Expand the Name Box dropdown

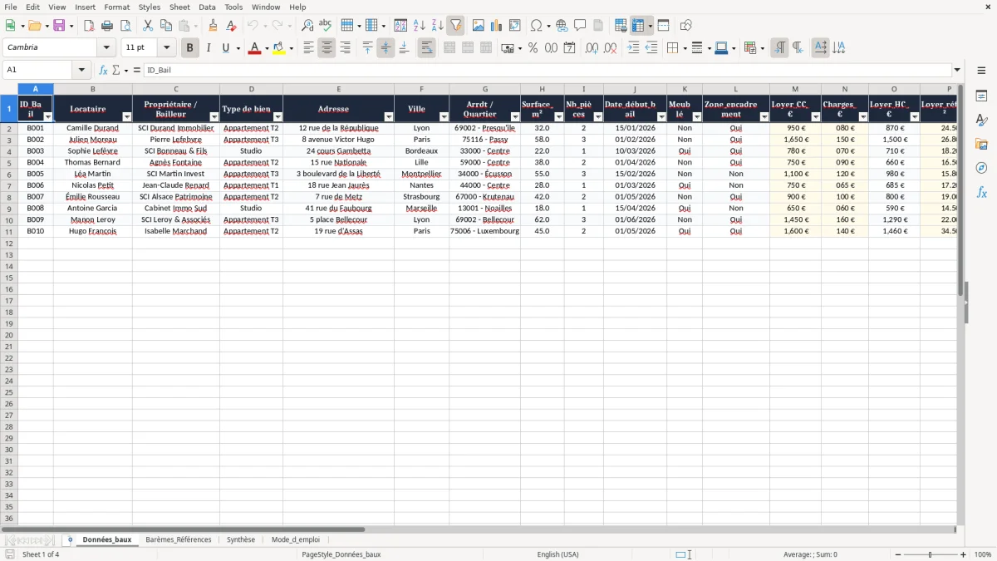click(x=81, y=70)
